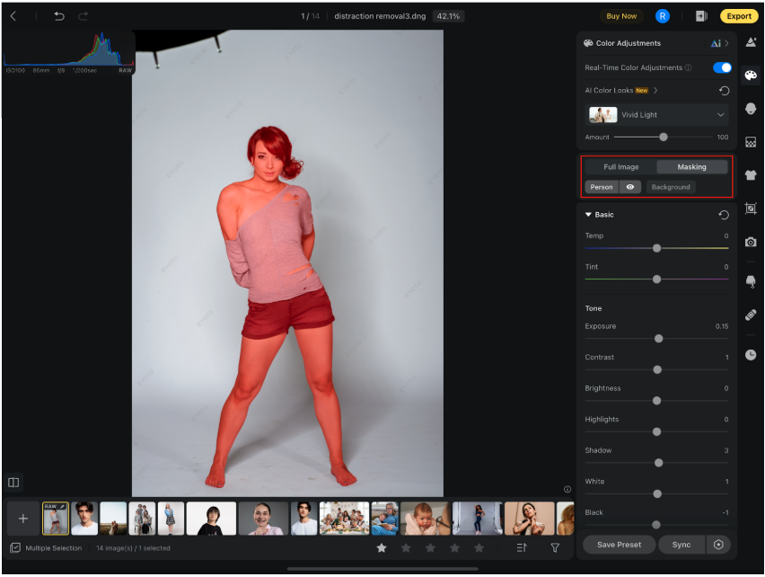Select the clothing (t-shirt) tool icon
765x577 pixels.
[x=751, y=175]
